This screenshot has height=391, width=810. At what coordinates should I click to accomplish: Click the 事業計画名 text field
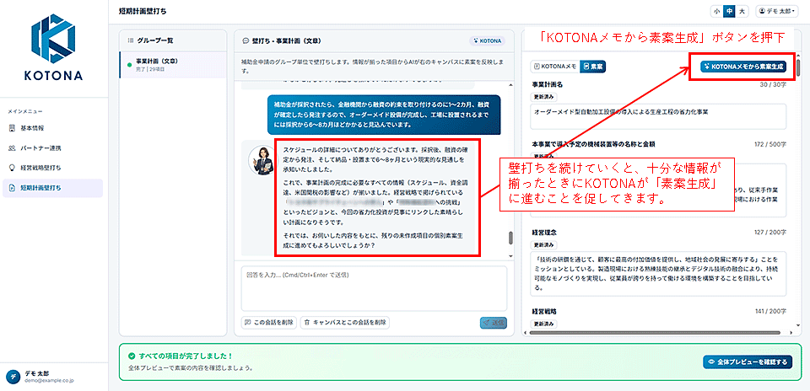(x=658, y=116)
